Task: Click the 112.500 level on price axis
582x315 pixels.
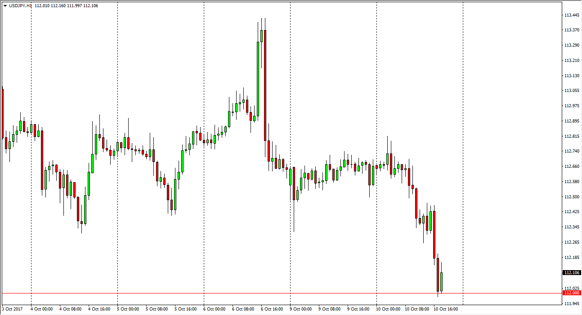Action: click(x=571, y=197)
